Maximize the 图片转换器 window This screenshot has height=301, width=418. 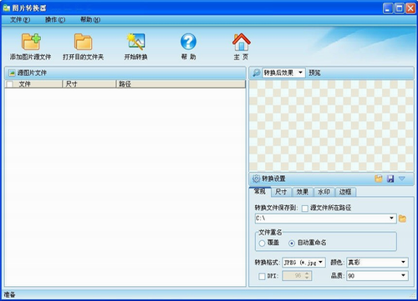(400, 8)
